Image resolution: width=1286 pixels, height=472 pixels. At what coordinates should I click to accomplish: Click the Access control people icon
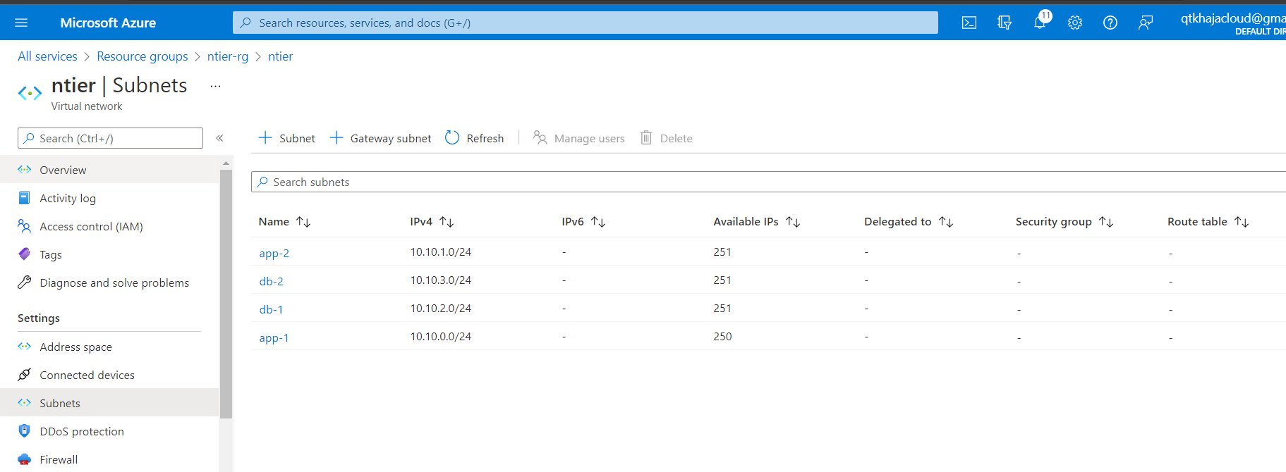[x=25, y=226]
